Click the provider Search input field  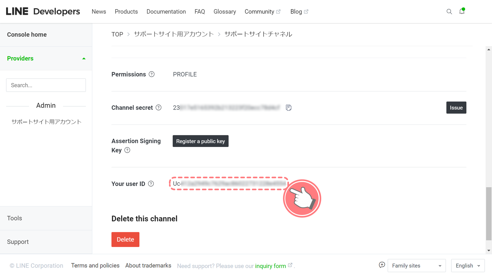click(46, 85)
